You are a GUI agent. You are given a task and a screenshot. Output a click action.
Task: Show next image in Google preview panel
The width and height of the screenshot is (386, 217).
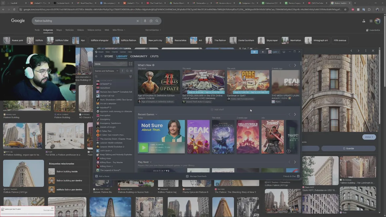(x=358, y=51)
